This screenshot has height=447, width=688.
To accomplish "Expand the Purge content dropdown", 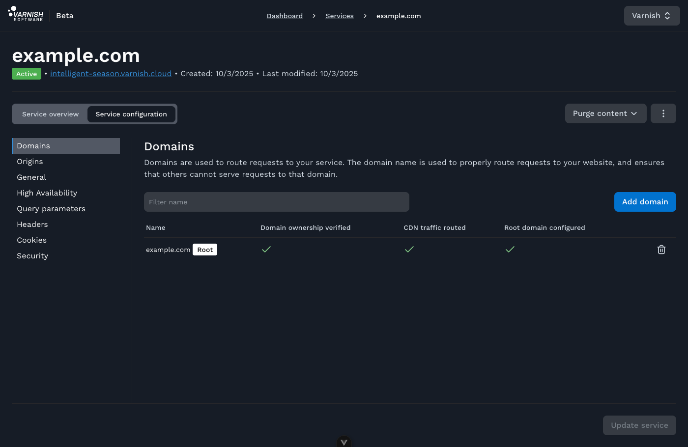I will point(605,113).
